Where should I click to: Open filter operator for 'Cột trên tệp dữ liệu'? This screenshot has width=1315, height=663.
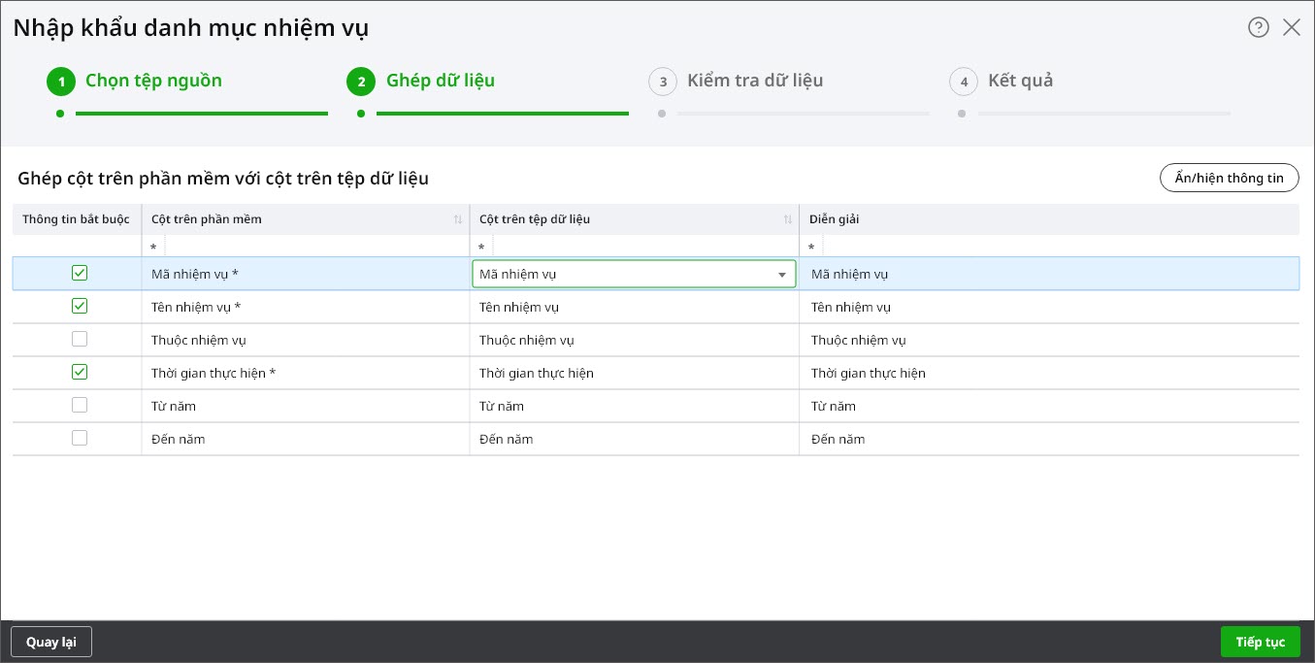click(481, 248)
